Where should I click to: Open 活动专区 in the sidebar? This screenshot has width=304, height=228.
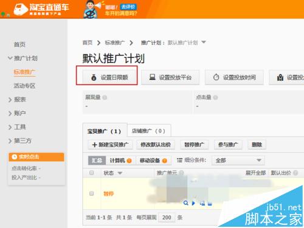click(24, 86)
